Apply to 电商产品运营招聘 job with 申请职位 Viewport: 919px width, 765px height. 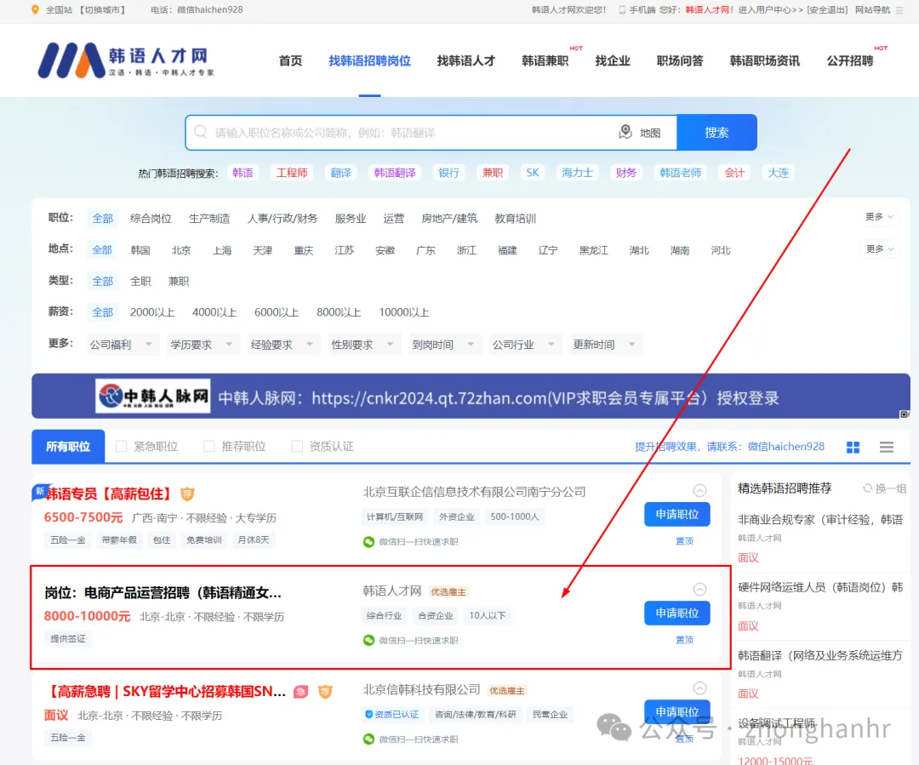pos(677,614)
